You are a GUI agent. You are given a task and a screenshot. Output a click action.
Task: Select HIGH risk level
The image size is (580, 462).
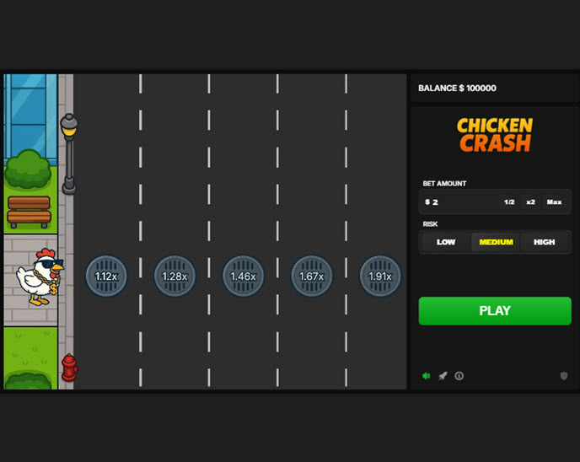click(x=545, y=242)
